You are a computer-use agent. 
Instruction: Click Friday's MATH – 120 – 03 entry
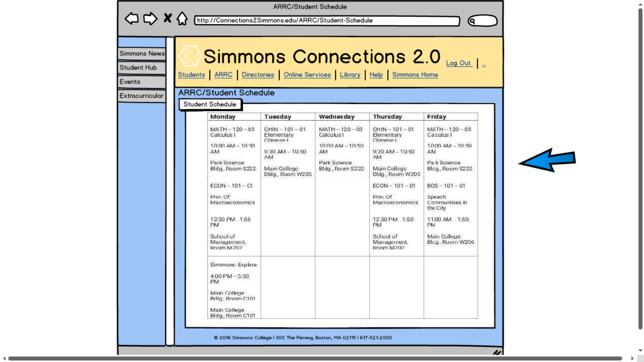click(x=449, y=129)
